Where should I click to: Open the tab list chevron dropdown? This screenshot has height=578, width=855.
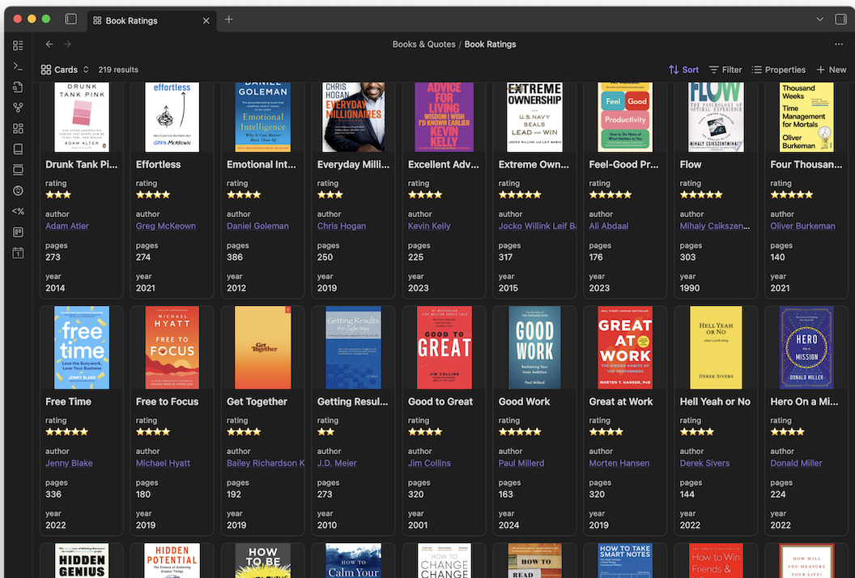click(x=819, y=19)
